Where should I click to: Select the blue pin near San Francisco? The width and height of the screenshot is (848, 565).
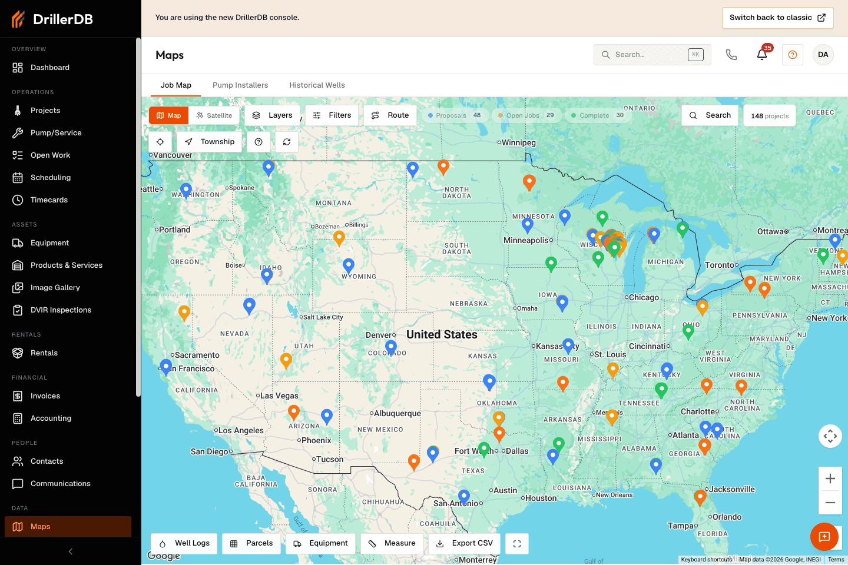[x=166, y=368]
